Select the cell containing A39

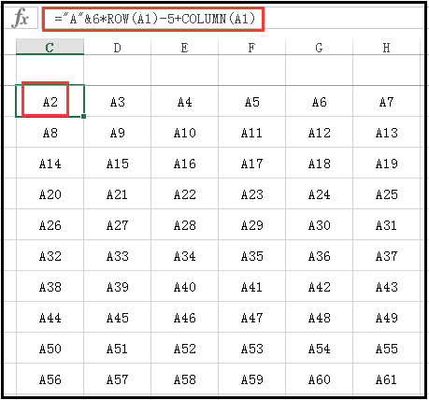click(x=117, y=286)
